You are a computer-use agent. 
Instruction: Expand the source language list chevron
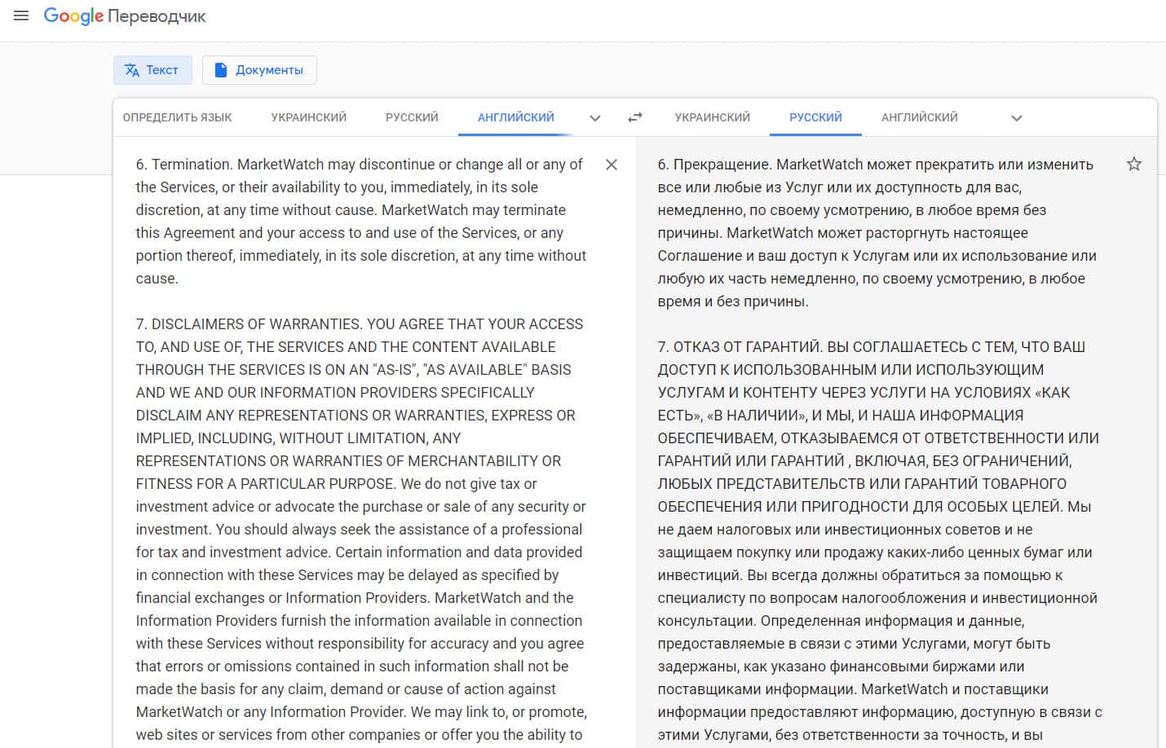point(595,118)
